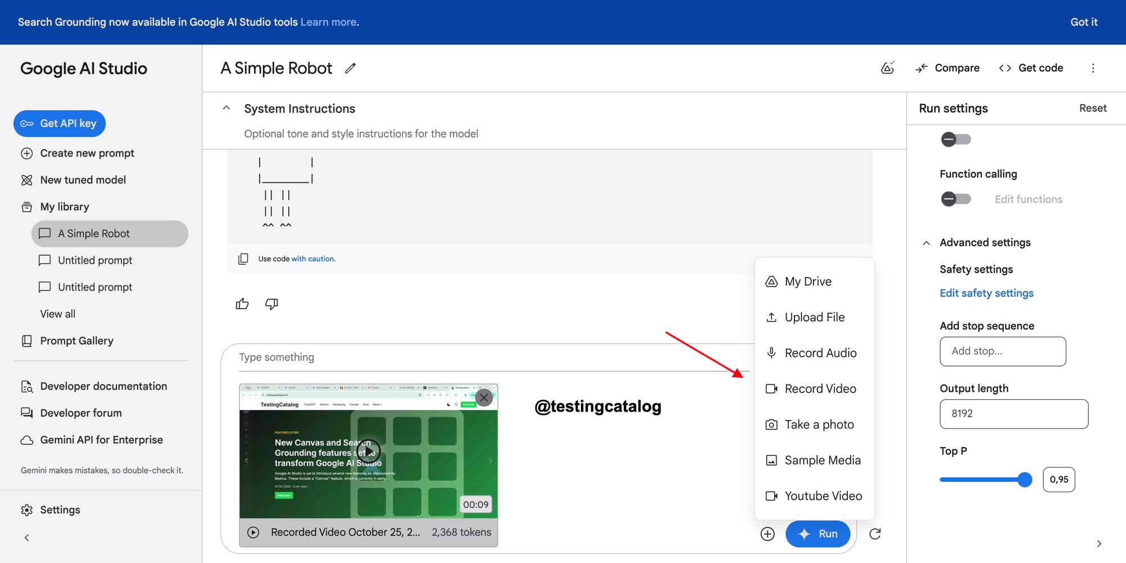Viewport: 1126px width, 563px height.
Task: Click the with caution link
Action: pos(313,259)
